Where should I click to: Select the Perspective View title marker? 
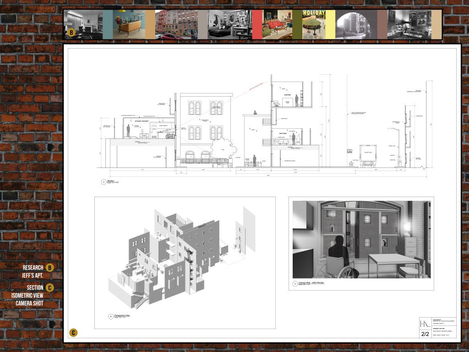point(111,316)
